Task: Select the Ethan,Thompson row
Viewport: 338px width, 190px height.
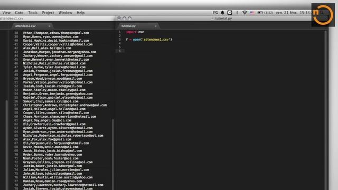Action: pos(56,33)
